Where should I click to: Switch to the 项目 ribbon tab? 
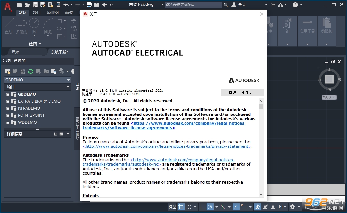37,12
